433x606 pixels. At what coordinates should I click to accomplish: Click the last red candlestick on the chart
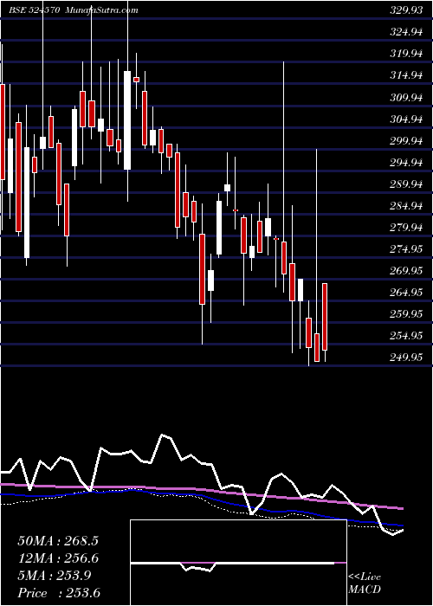(325, 317)
